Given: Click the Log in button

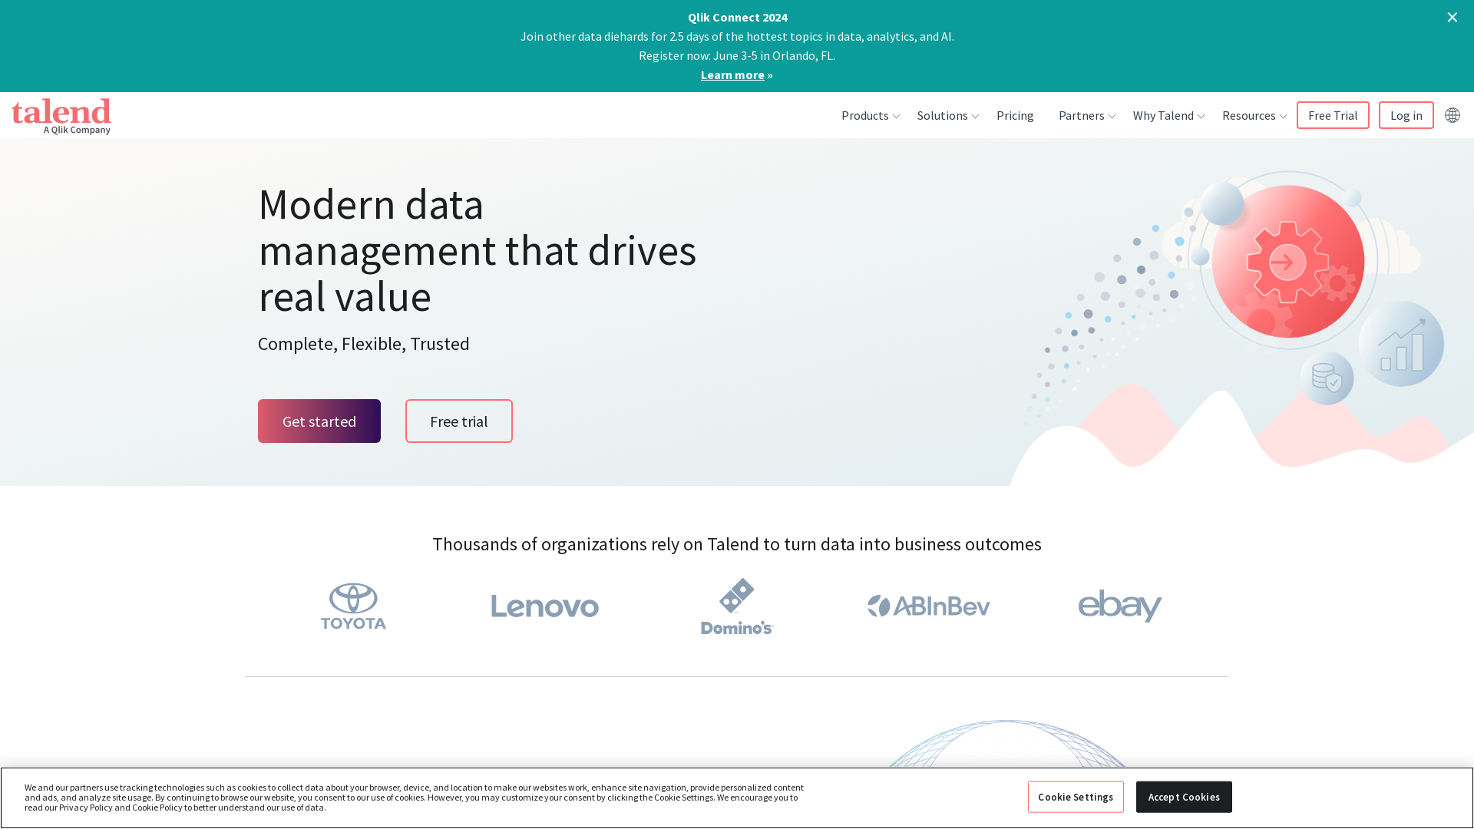Looking at the screenshot, I should point(1406,115).
